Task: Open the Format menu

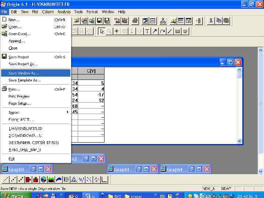Action: (92, 12)
